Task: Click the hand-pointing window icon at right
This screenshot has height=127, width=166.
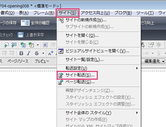Action: (x=151, y=45)
